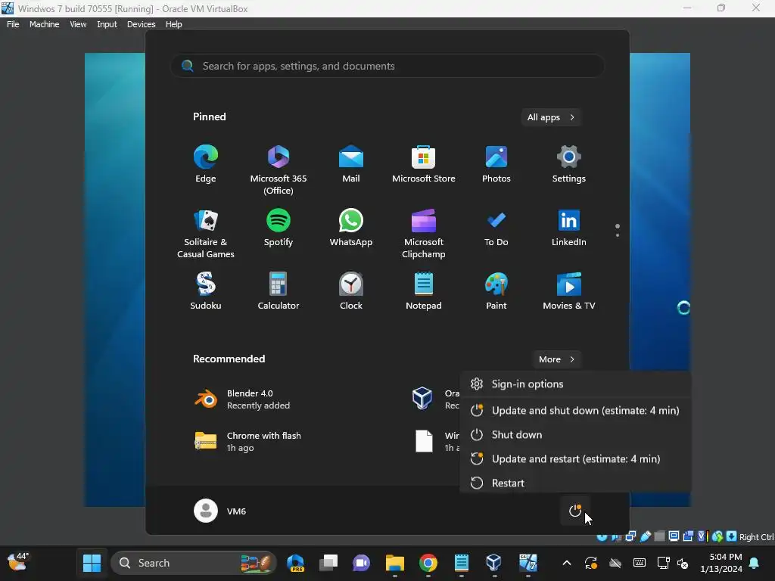This screenshot has height=581, width=775.
Task: Open Settings from pinned apps
Action: point(569,164)
